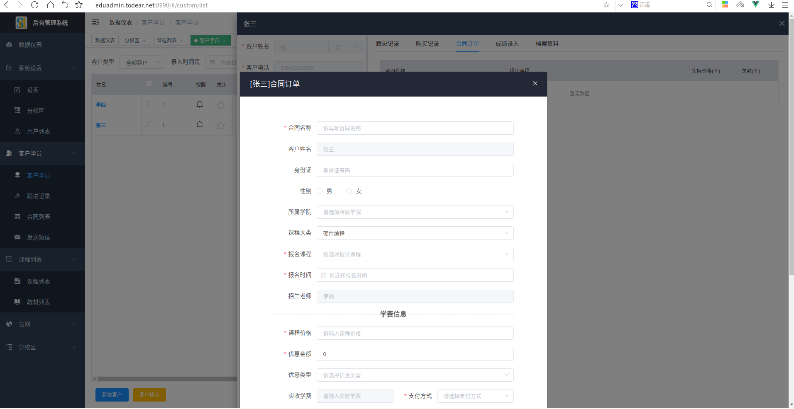The width and height of the screenshot is (794, 409).
Task: Click 客户移交 button
Action: [149, 395]
